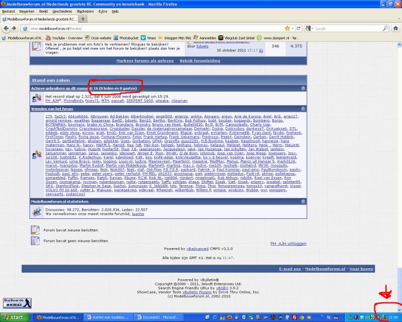Open the Bestand menu
This screenshot has width=402, height=322.
(x=9, y=11)
